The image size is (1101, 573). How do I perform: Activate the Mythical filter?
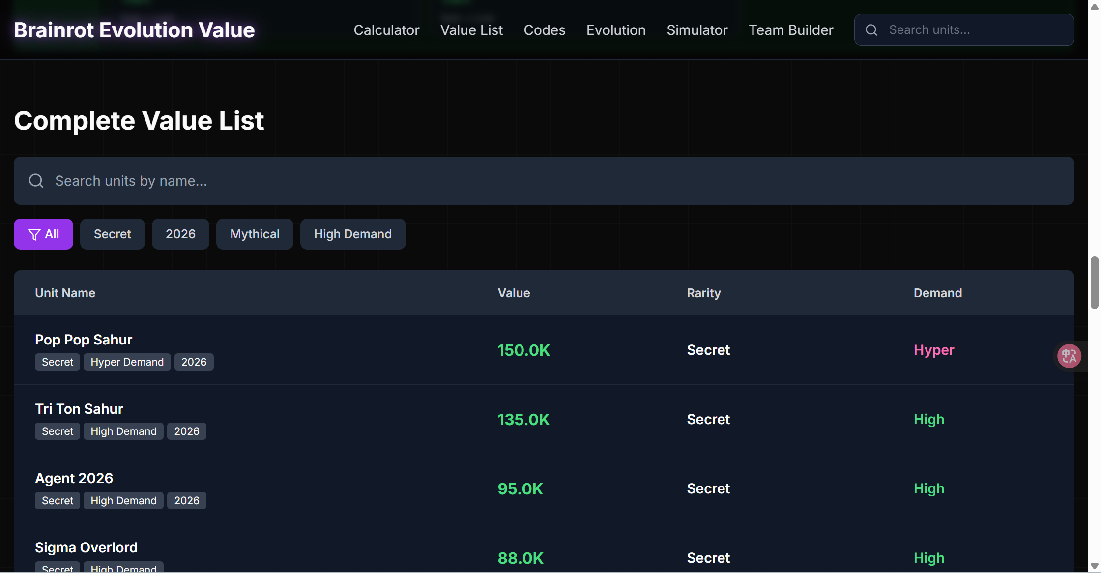click(255, 234)
